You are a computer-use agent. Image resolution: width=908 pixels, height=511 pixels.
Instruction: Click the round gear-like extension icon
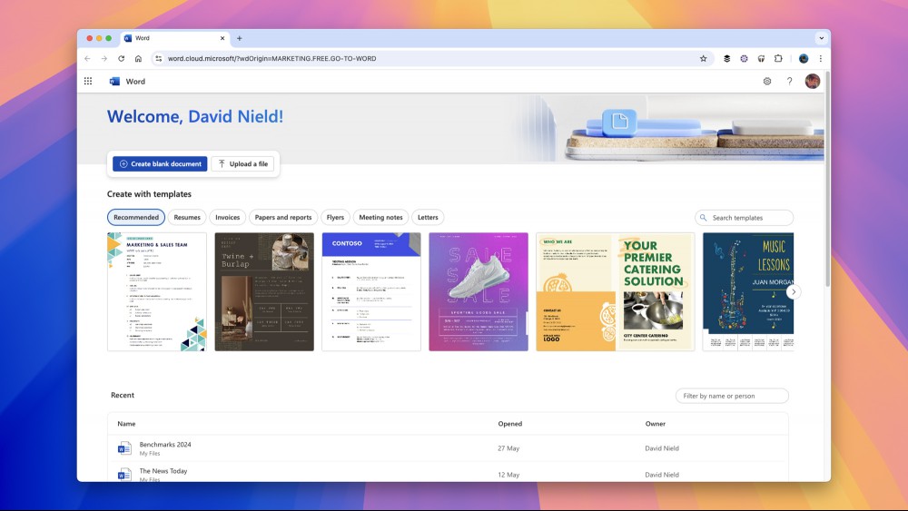pos(744,58)
